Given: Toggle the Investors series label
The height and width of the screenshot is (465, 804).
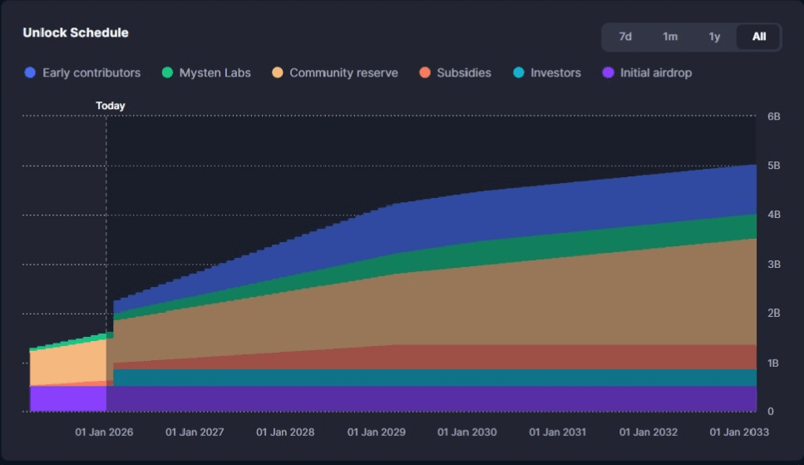Looking at the screenshot, I should [x=555, y=73].
